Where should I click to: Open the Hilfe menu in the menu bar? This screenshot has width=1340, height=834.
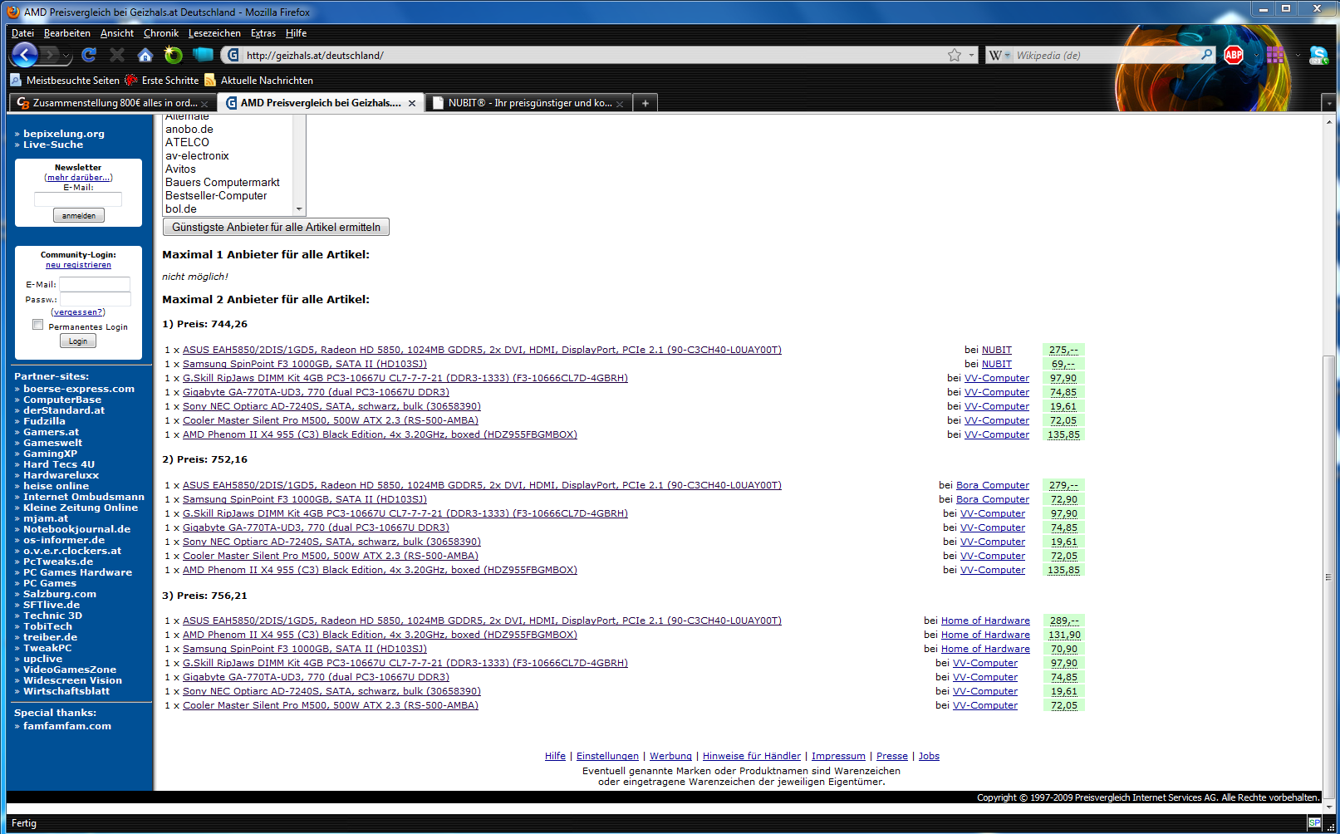[297, 33]
